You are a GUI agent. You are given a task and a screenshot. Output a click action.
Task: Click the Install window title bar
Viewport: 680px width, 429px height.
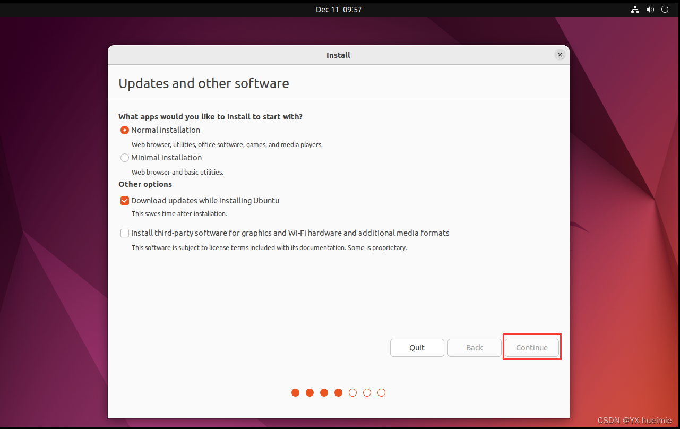tap(338, 55)
